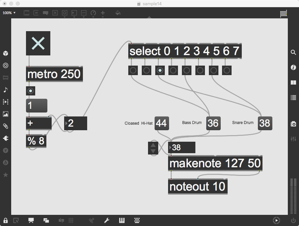The image size is (299, 226).
Task: Add a message box from the top toolbar
Action: [36, 13]
